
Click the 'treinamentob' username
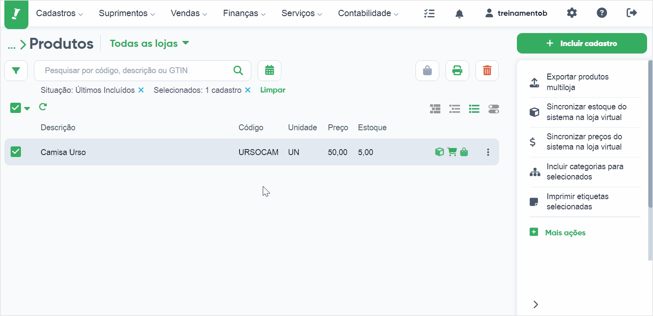pyautogui.click(x=522, y=13)
